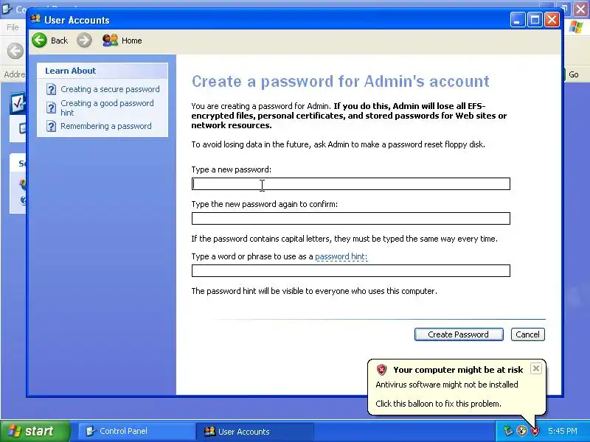The width and height of the screenshot is (590, 442).
Task: Open help icon for Creating a secure password
Action: (x=51, y=89)
